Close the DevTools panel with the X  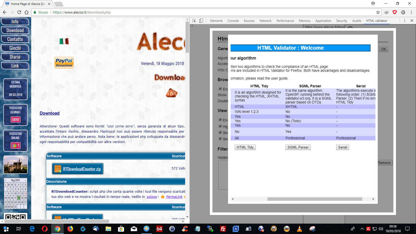(x=412, y=21)
